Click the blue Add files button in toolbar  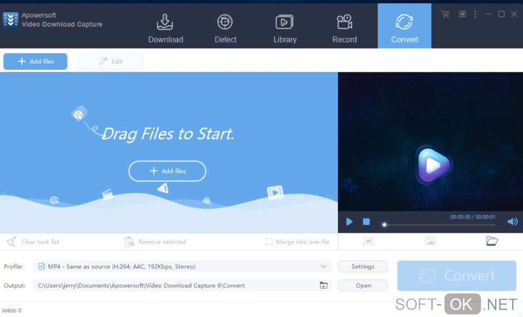tap(35, 62)
